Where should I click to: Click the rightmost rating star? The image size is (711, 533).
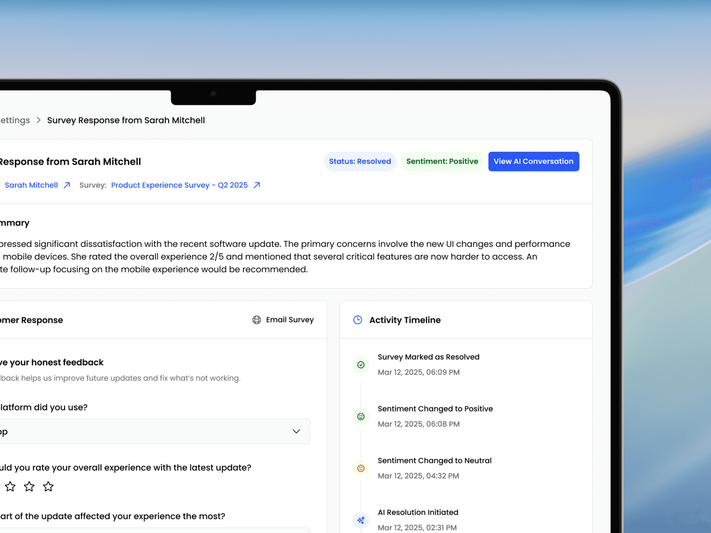coord(48,486)
